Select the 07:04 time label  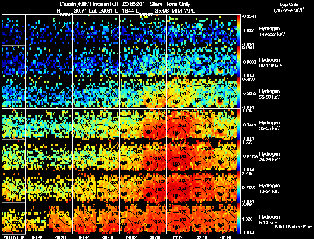coord(178,237)
